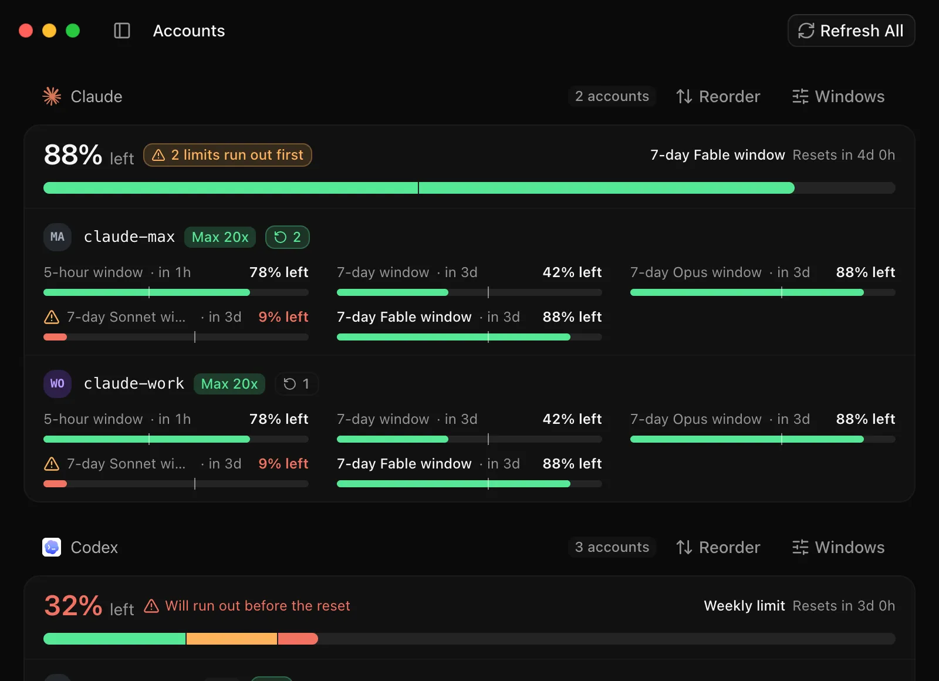The height and width of the screenshot is (681, 939).
Task: Click claude-max 5-hour window progress bar
Action: [x=176, y=292]
